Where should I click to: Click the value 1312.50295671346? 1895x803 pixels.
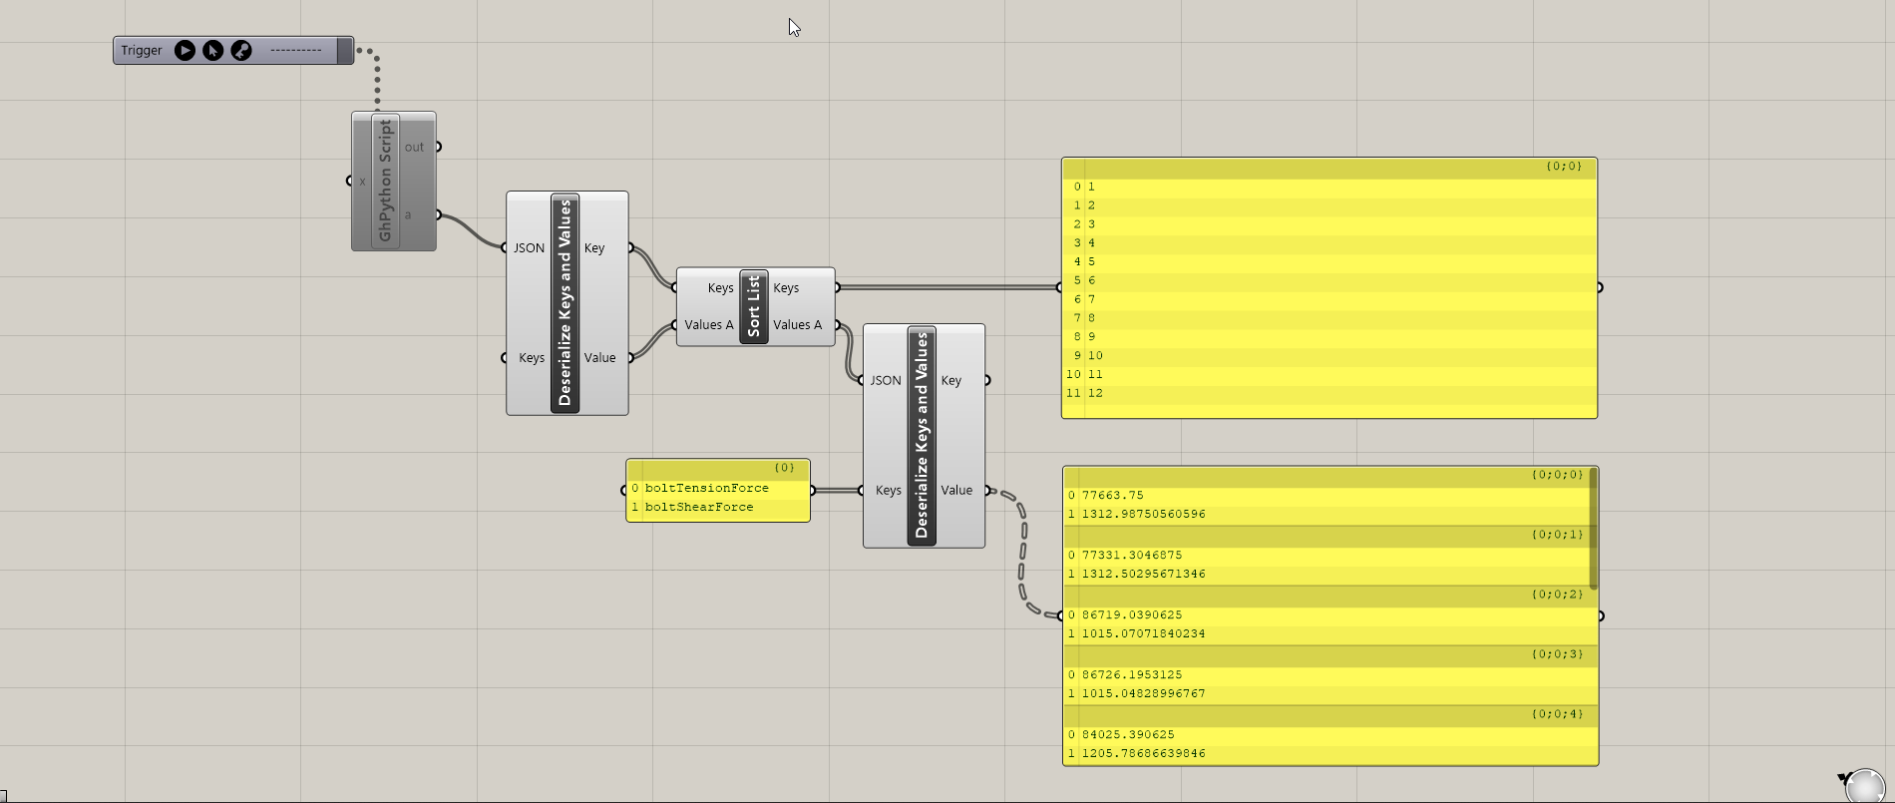(1143, 574)
